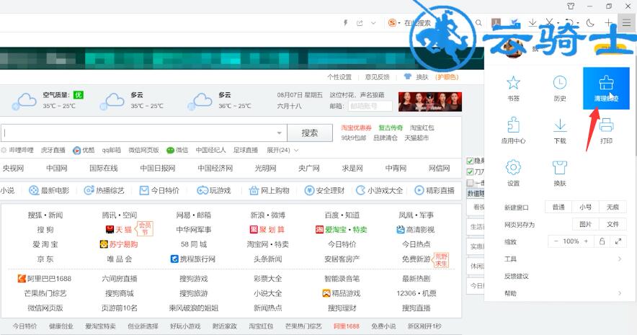Open the 个性设置 link

coord(339,77)
